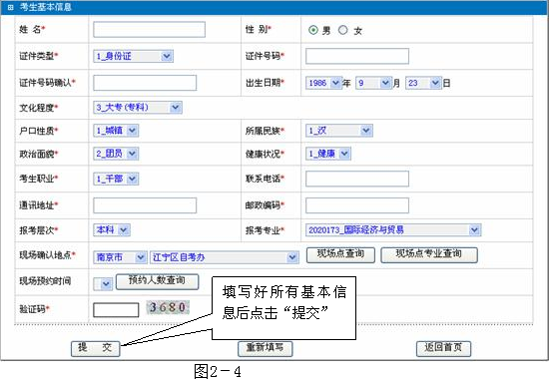549x381 pixels.
Task: Open the birth month 9 dropdown
Action: pos(373,83)
